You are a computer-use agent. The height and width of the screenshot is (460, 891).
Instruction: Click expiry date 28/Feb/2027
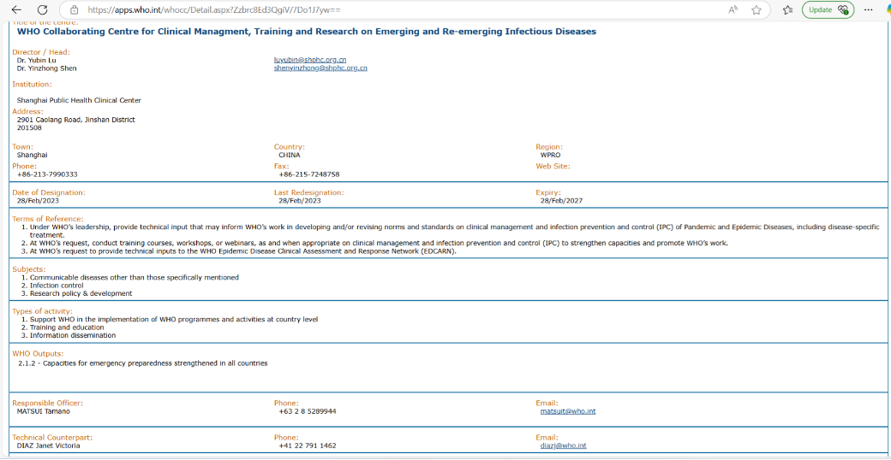[x=561, y=201]
